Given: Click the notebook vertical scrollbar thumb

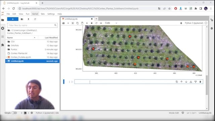Looking at the screenshot, I should point(207,85).
